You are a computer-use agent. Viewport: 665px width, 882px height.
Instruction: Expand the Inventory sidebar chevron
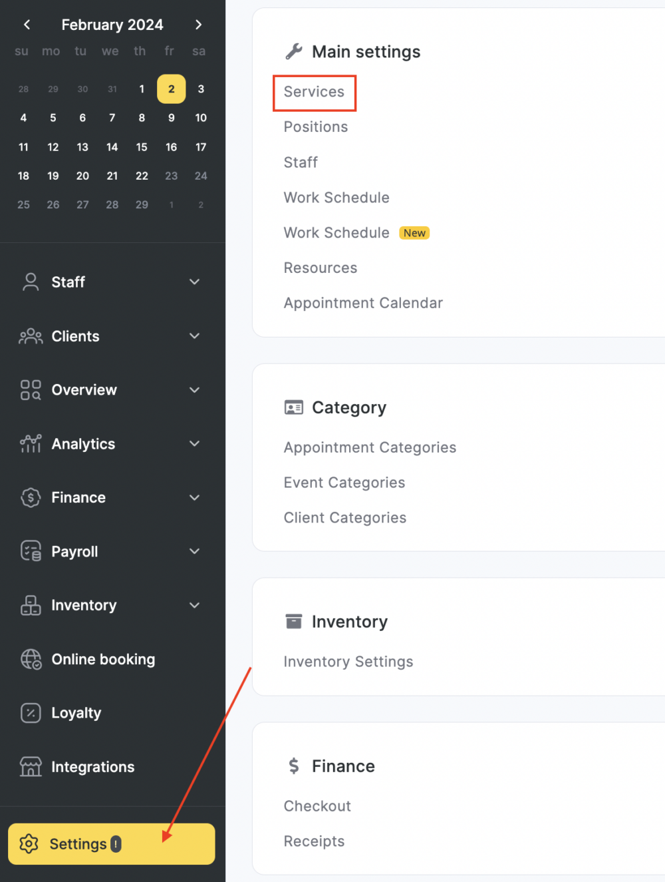pos(194,605)
